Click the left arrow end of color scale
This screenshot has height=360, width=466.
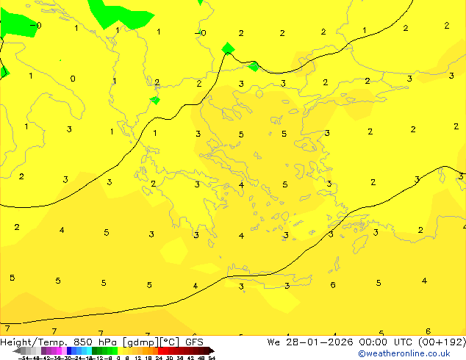coord(17,350)
